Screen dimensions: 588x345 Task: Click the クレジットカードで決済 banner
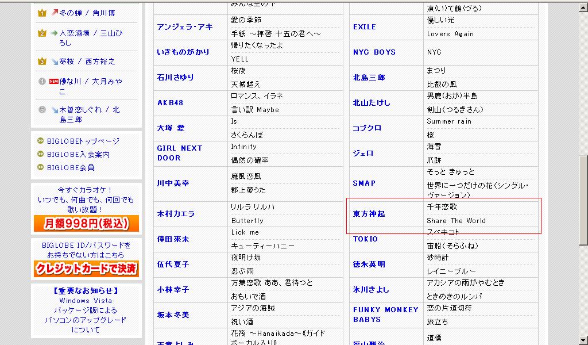(x=86, y=269)
